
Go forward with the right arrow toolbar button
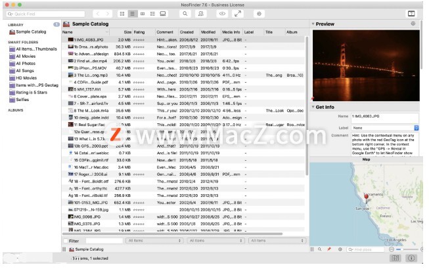pyautogui.click(x=108, y=14)
